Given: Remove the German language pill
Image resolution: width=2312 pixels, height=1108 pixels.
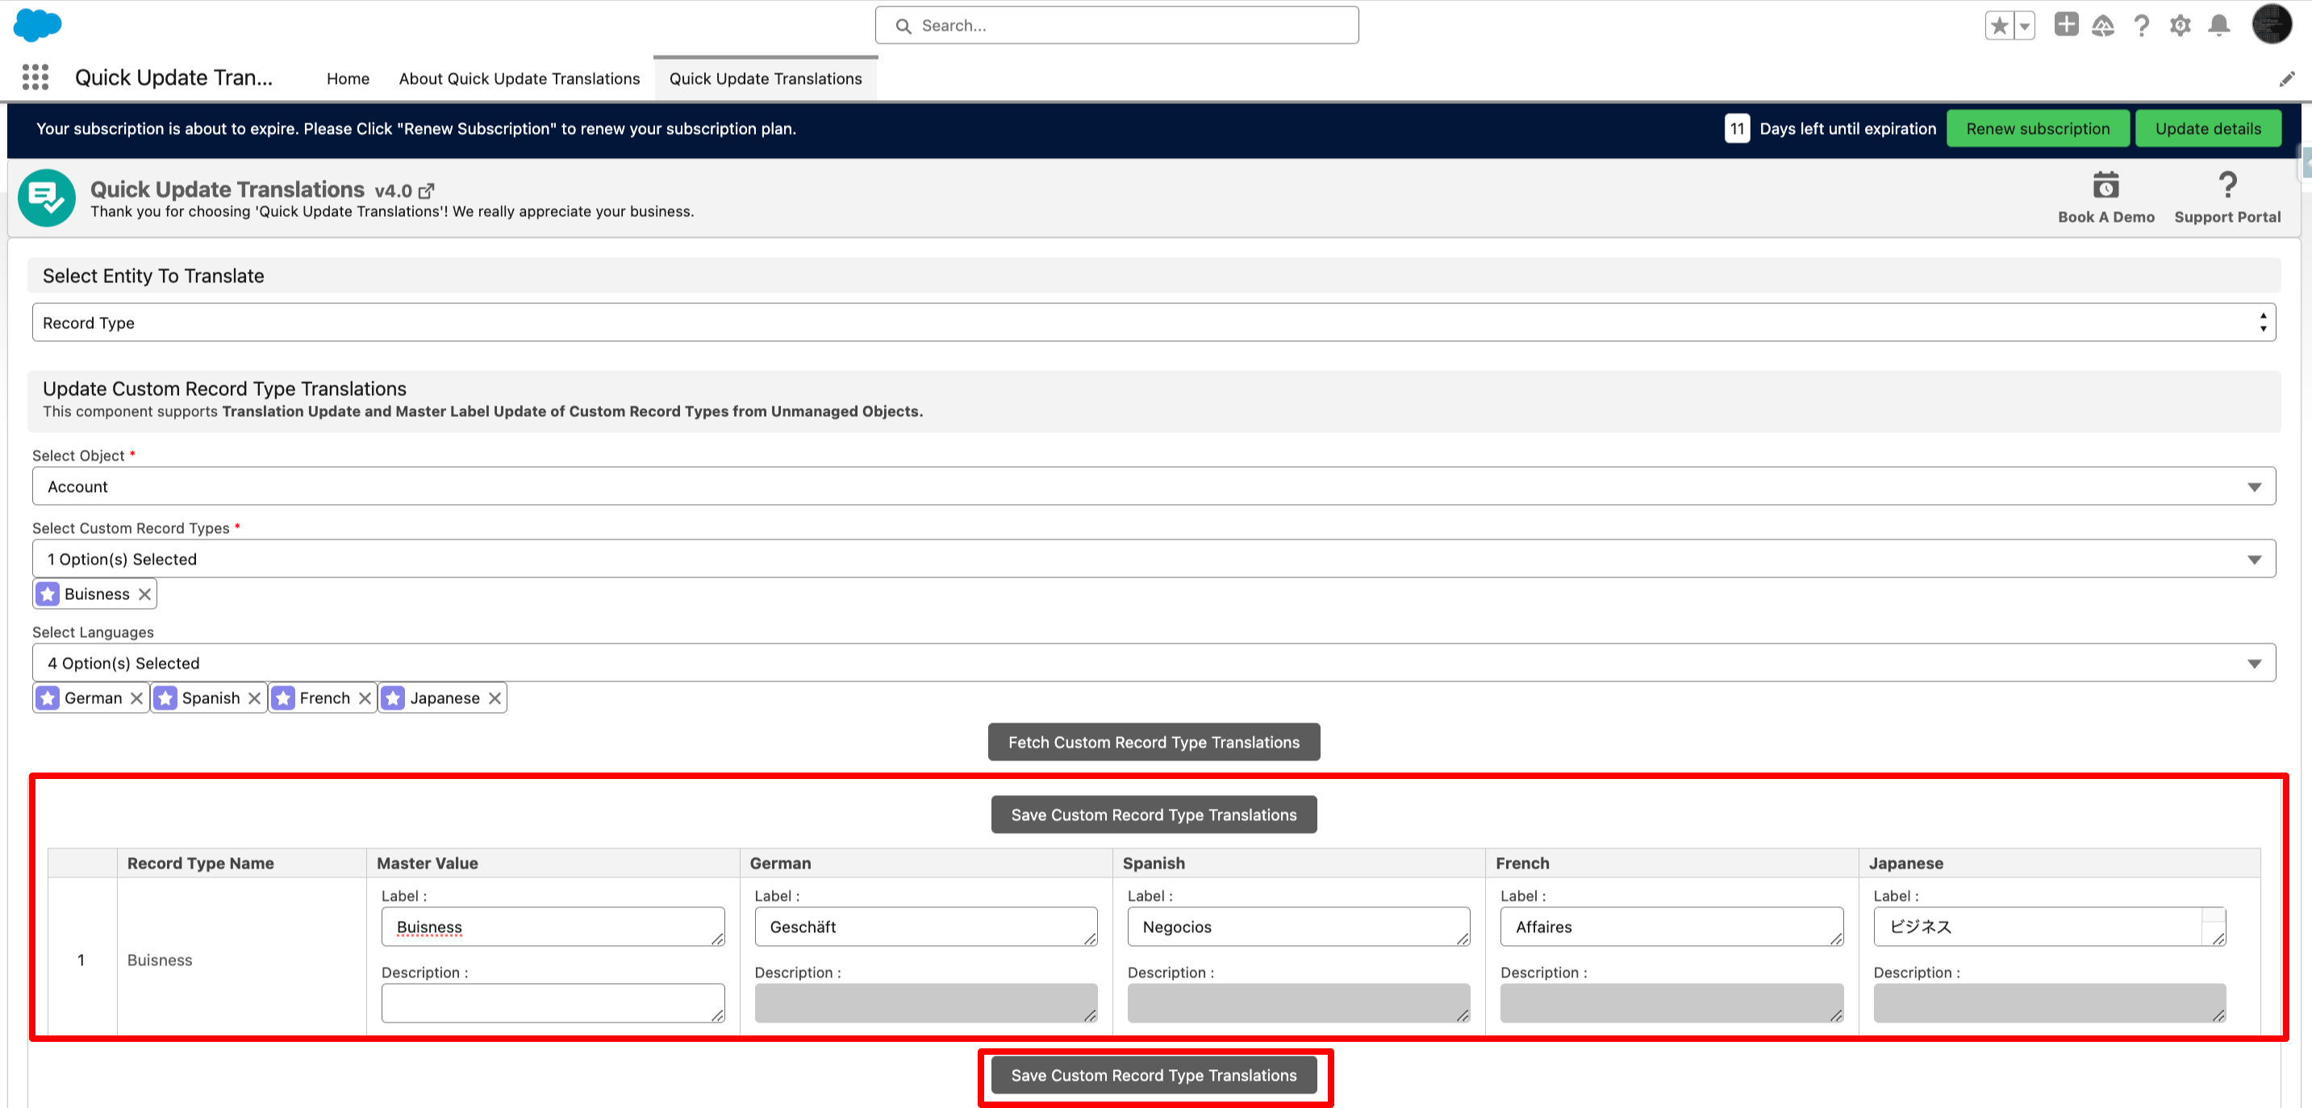Looking at the screenshot, I should pyautogui.click(x=136, y=698).
